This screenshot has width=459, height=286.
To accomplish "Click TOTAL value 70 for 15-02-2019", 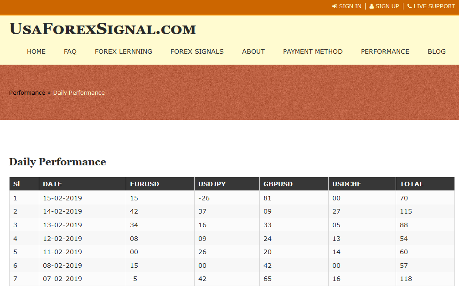I will 404,198.
